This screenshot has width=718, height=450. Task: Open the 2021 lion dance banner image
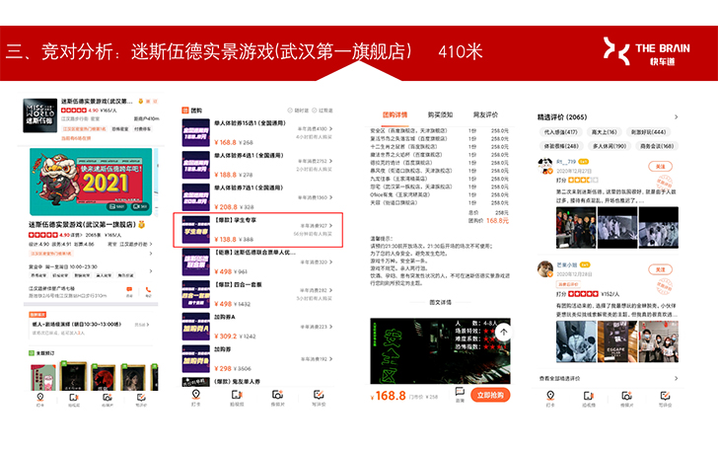[91, 182]
